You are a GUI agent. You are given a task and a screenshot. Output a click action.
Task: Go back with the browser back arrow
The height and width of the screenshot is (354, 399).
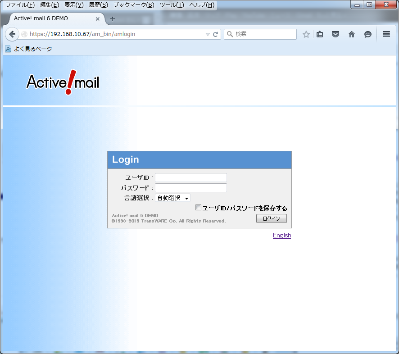(x=12, y=34)
